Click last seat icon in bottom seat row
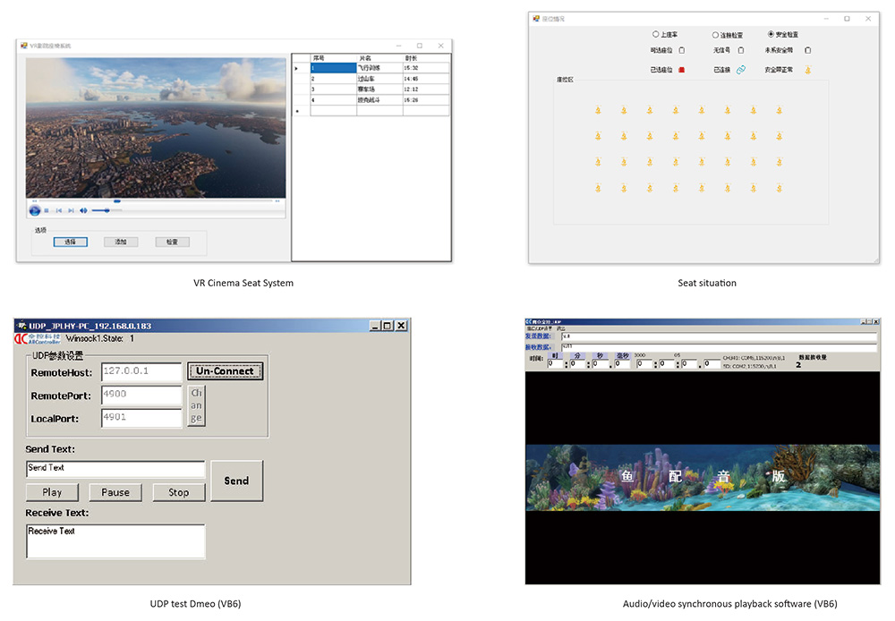 780,188
